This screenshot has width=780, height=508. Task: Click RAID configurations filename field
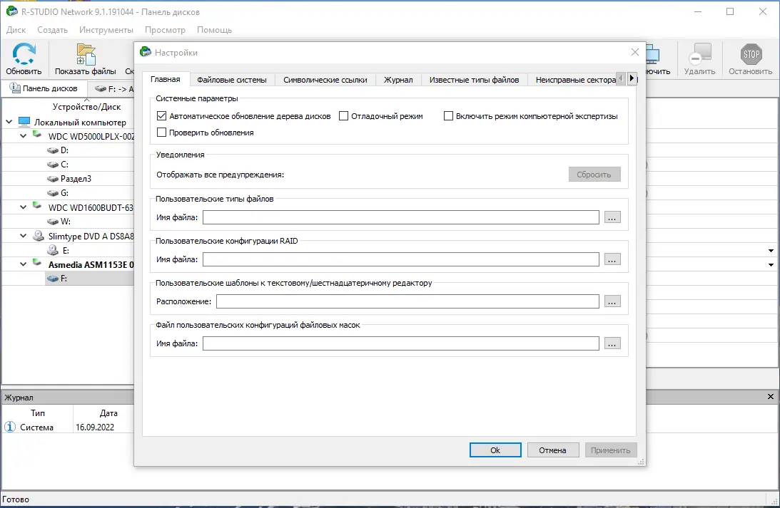[400, 259]
